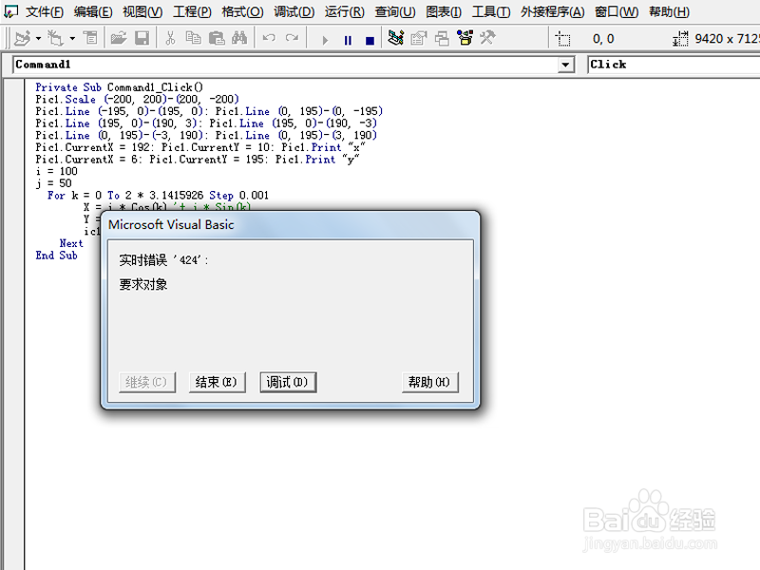Open the 窗口(W) menu

pyautogui.click(x=617, y=11)
